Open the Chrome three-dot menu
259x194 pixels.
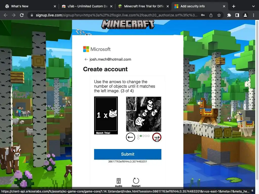point(253,15)
